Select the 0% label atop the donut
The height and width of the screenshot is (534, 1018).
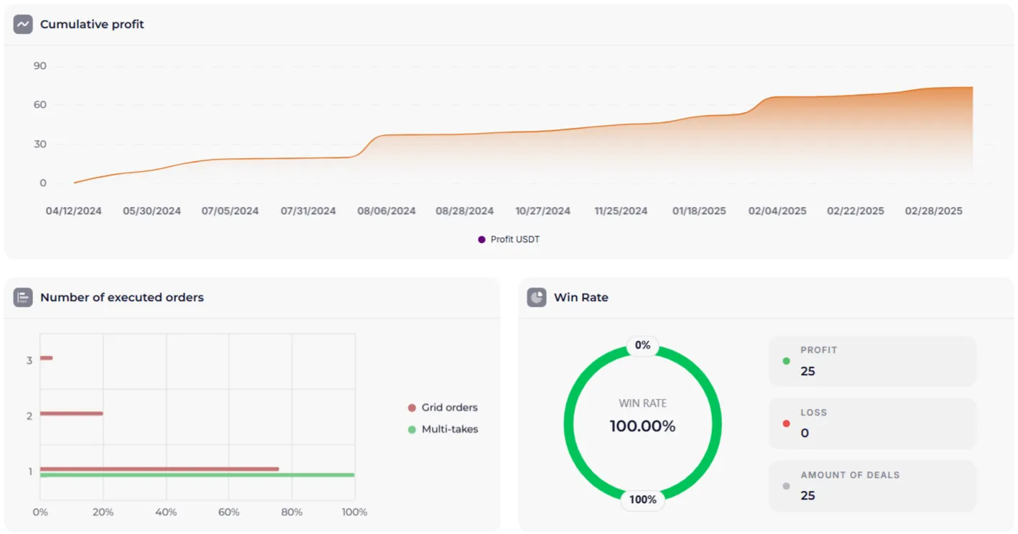pyautogui.click(x=642, y=346)
